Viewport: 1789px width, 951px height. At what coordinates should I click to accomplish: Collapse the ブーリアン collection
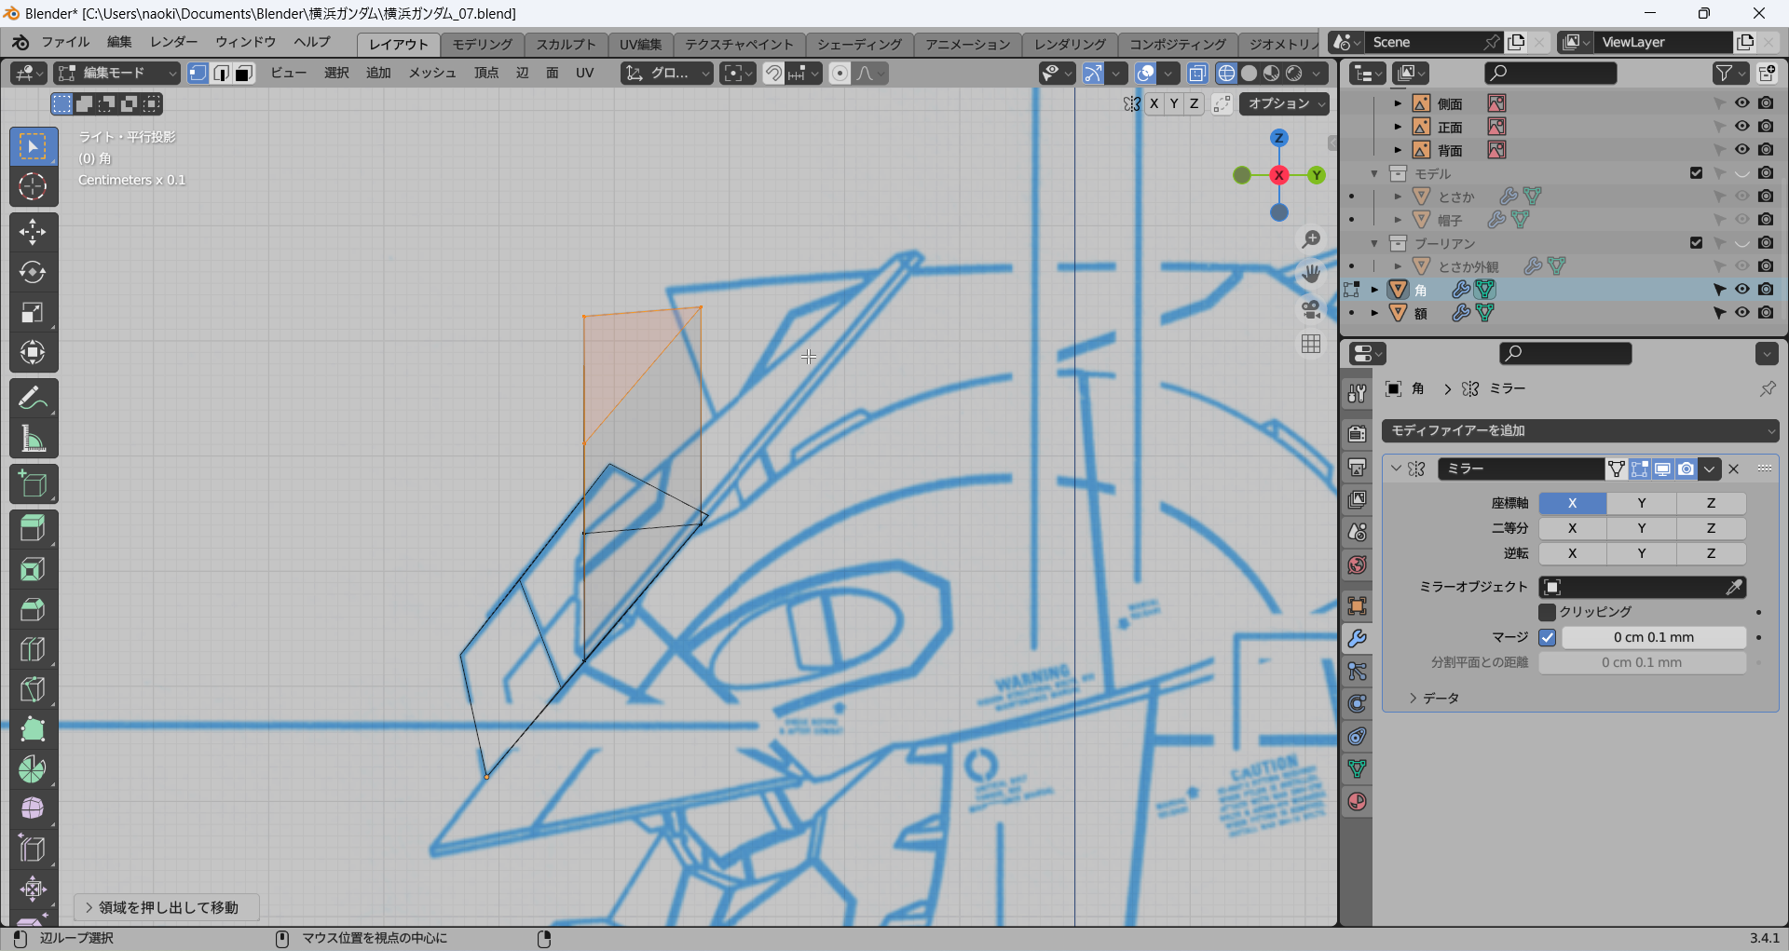click(x=1373, y=243)
